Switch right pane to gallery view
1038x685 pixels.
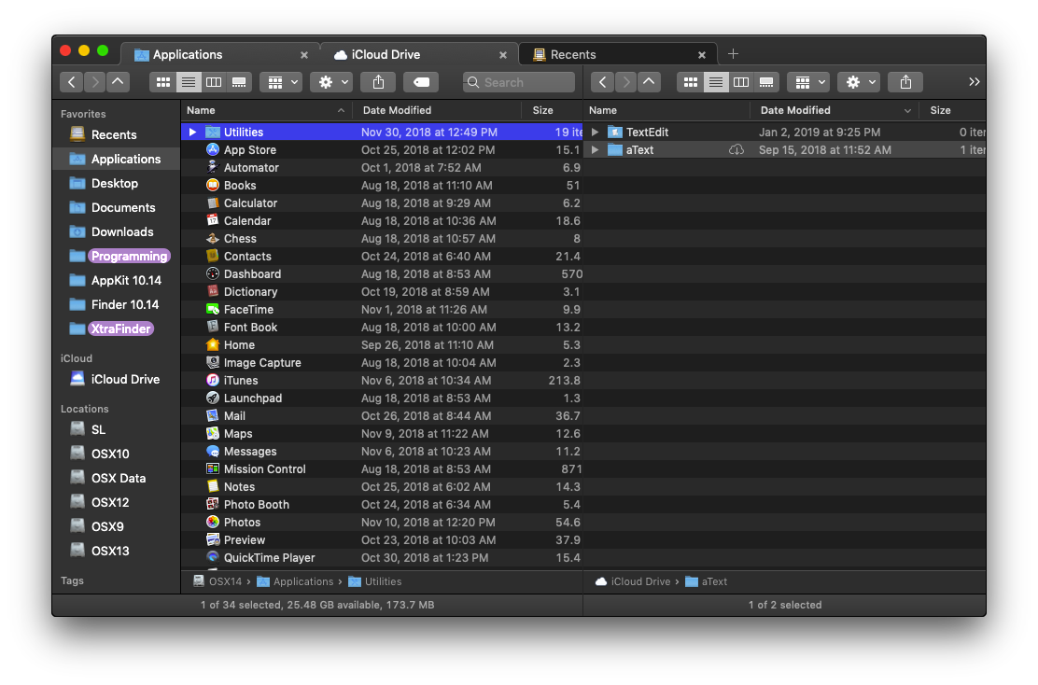[x=766, y=82]
